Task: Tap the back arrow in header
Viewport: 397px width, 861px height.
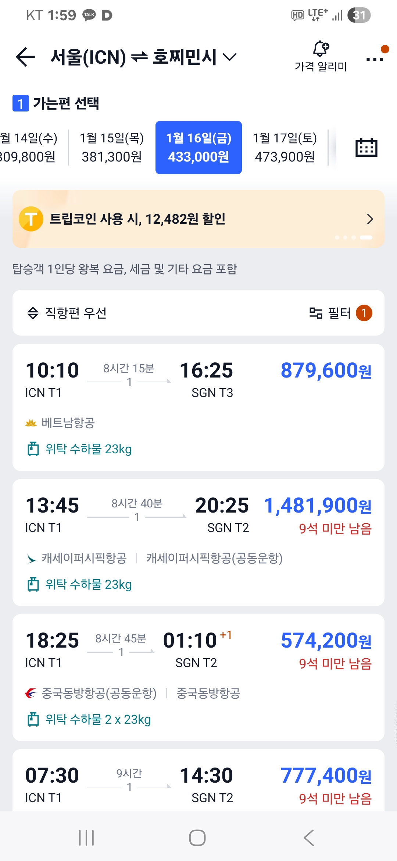Action: coord(25,57)
